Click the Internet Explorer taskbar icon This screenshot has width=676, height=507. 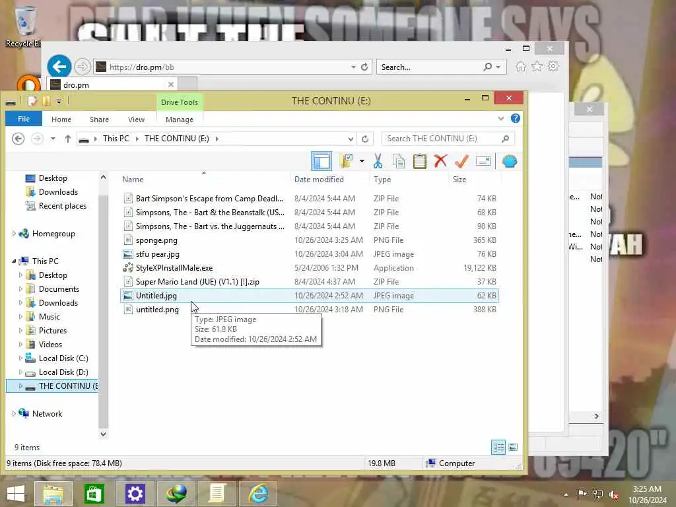[259, 494]
